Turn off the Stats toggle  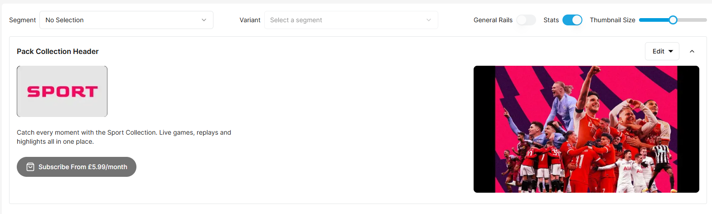[x=572, y=20]
